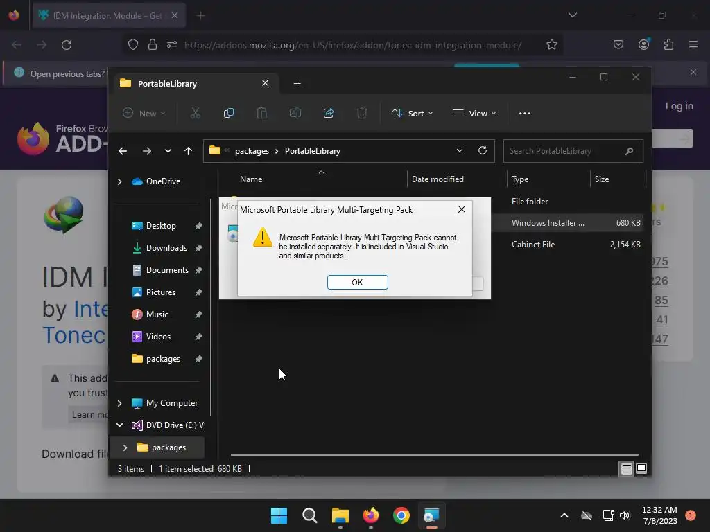Click OK in the Multi-Targeting Pack dialog

pyautogui.click(x=357, y=282)
